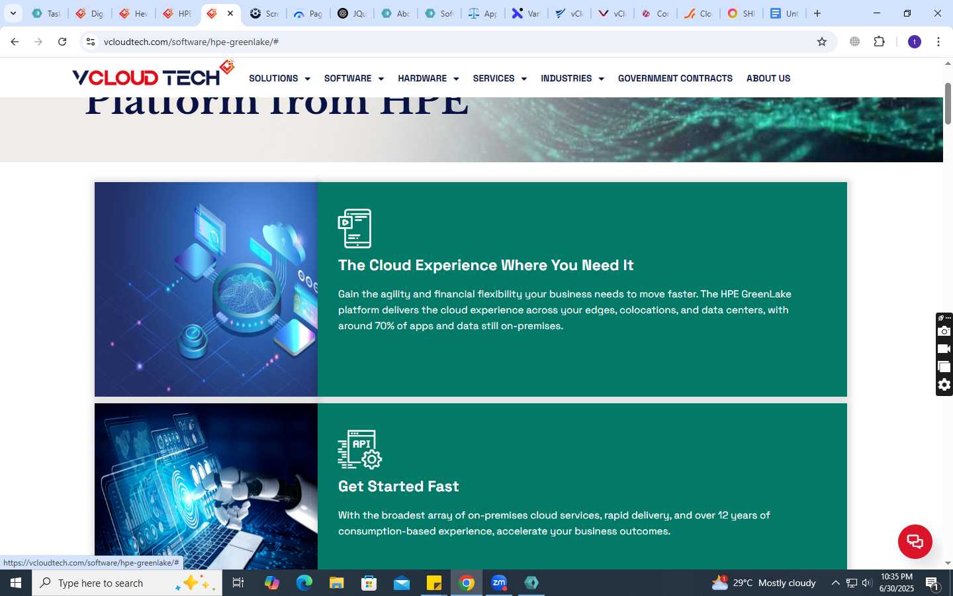Click the globe icon beside the bookmark star
Viewport: 953px width, 596px height.
(855, 42)
